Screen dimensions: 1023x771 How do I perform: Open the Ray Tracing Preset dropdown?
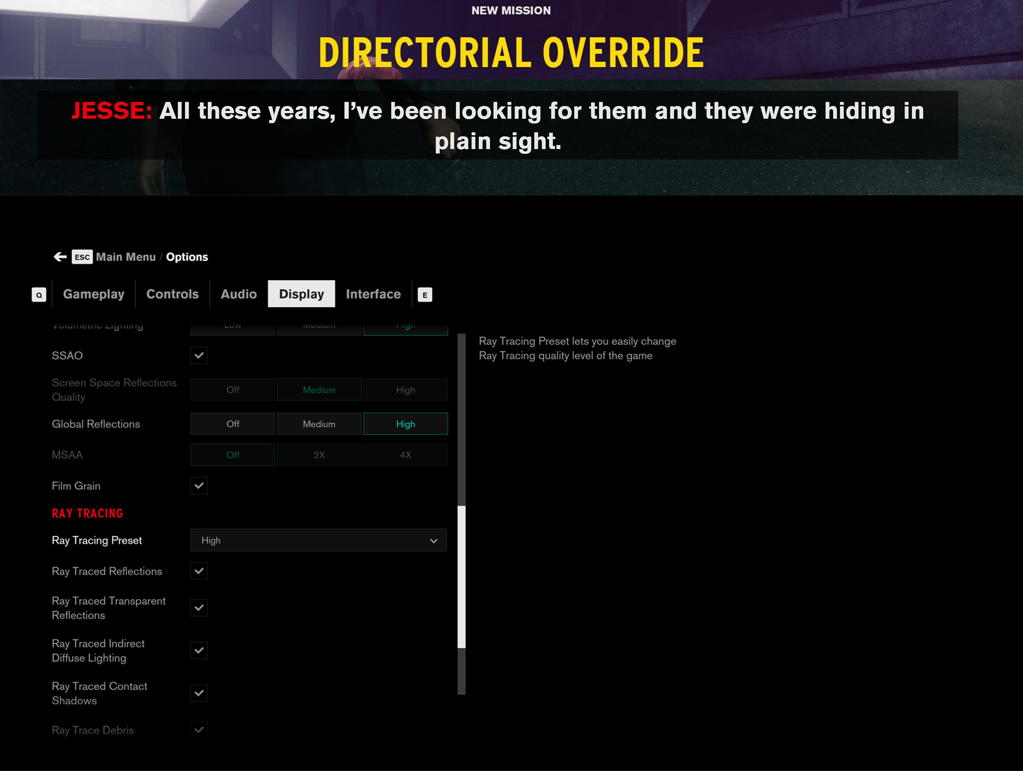[x=319, y=540]
